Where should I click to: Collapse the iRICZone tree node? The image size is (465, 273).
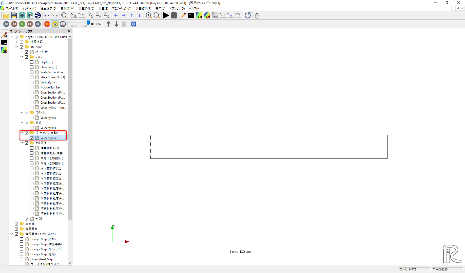coord(17,47)
